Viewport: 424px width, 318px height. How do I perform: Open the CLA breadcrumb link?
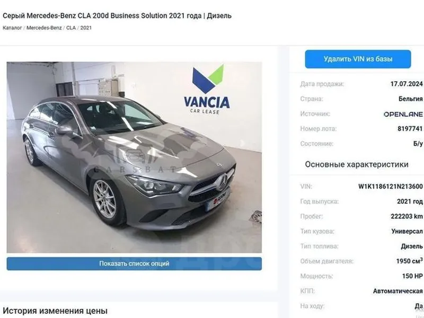tap(71, 28)
